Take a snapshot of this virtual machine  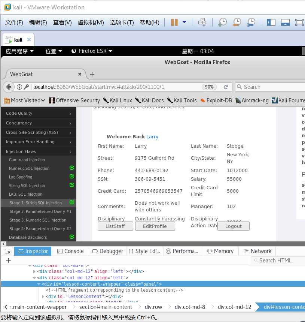point(223,22)
